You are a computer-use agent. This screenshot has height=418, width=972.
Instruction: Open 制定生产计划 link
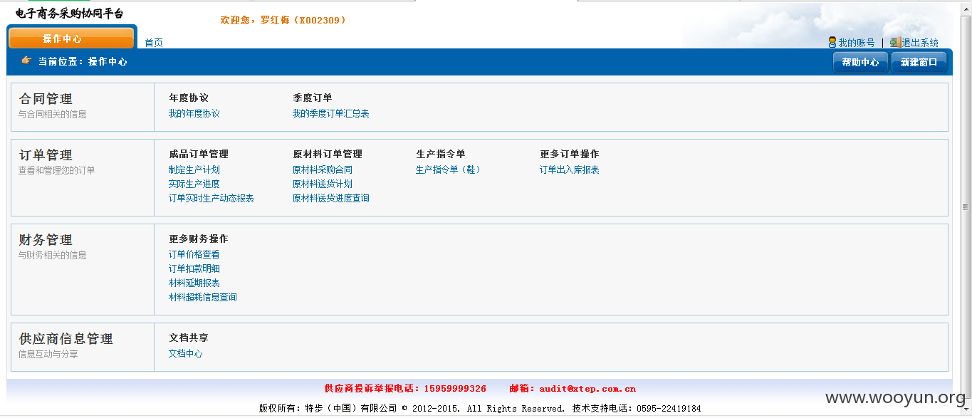point(194,170)
